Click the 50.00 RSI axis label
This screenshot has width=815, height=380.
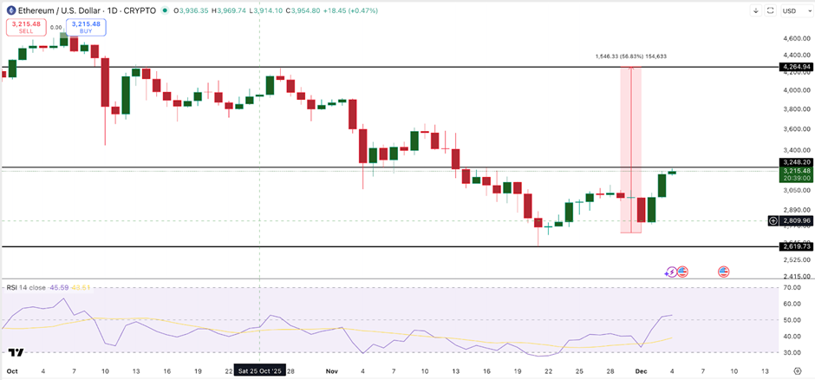[793, 320]
